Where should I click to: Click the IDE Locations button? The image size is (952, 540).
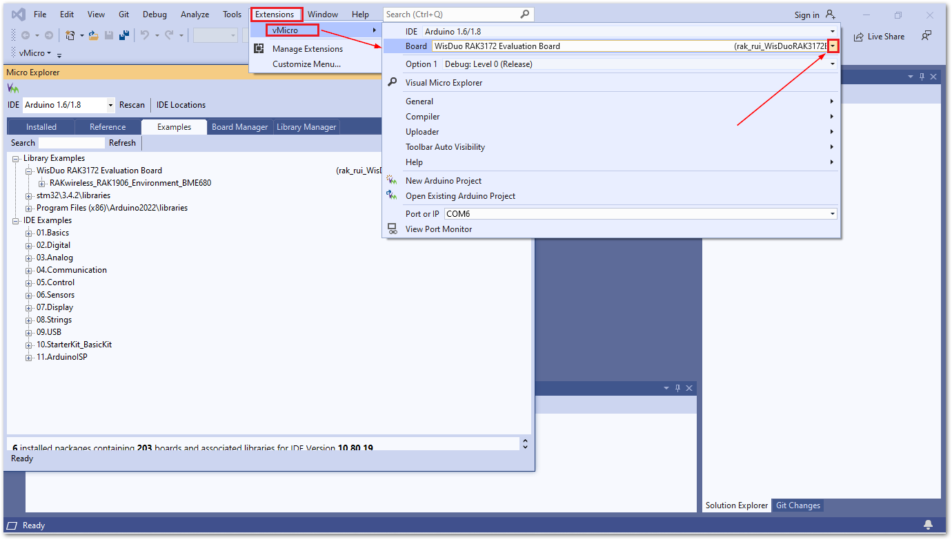tap(181, 105)
